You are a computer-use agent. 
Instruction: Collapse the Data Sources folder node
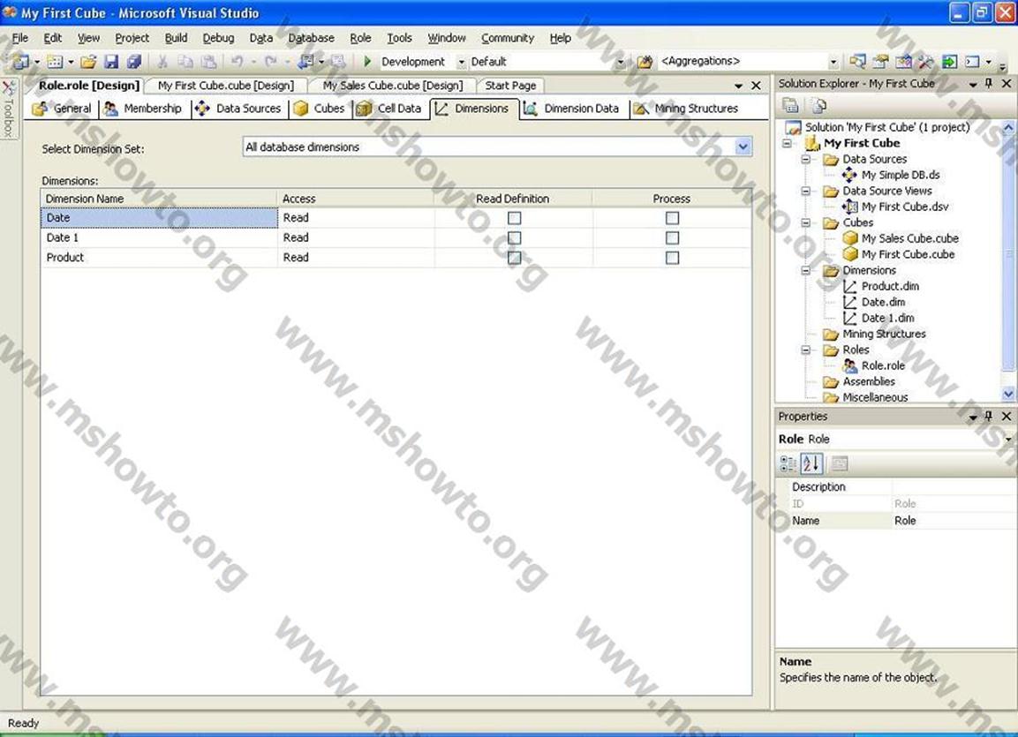[806, 159]
